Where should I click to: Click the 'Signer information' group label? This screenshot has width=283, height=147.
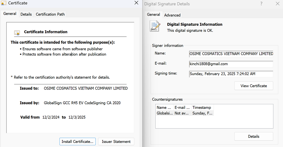(167, 46)
